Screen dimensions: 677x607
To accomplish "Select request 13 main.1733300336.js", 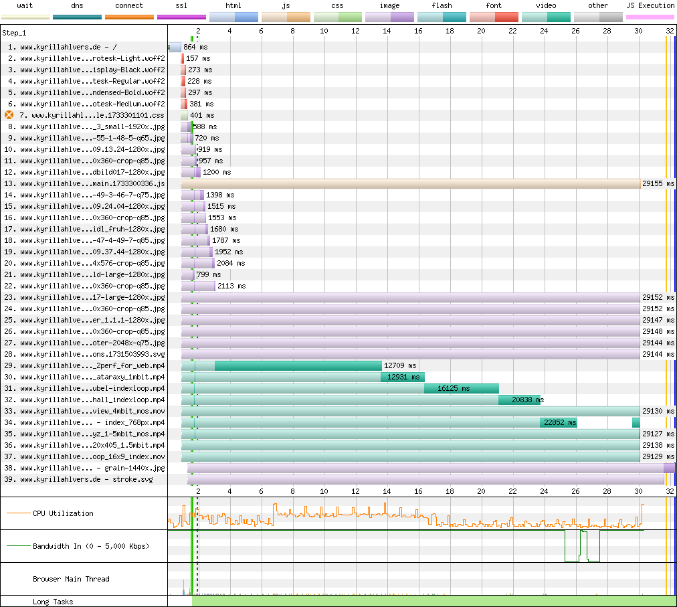I will point(85,183).
